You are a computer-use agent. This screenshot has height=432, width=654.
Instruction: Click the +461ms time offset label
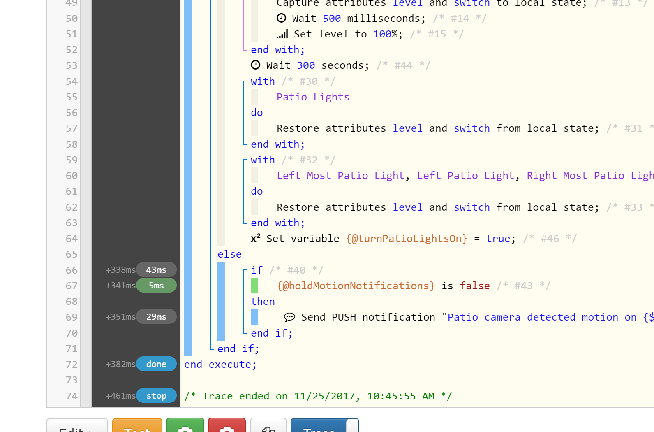point(120,396)
